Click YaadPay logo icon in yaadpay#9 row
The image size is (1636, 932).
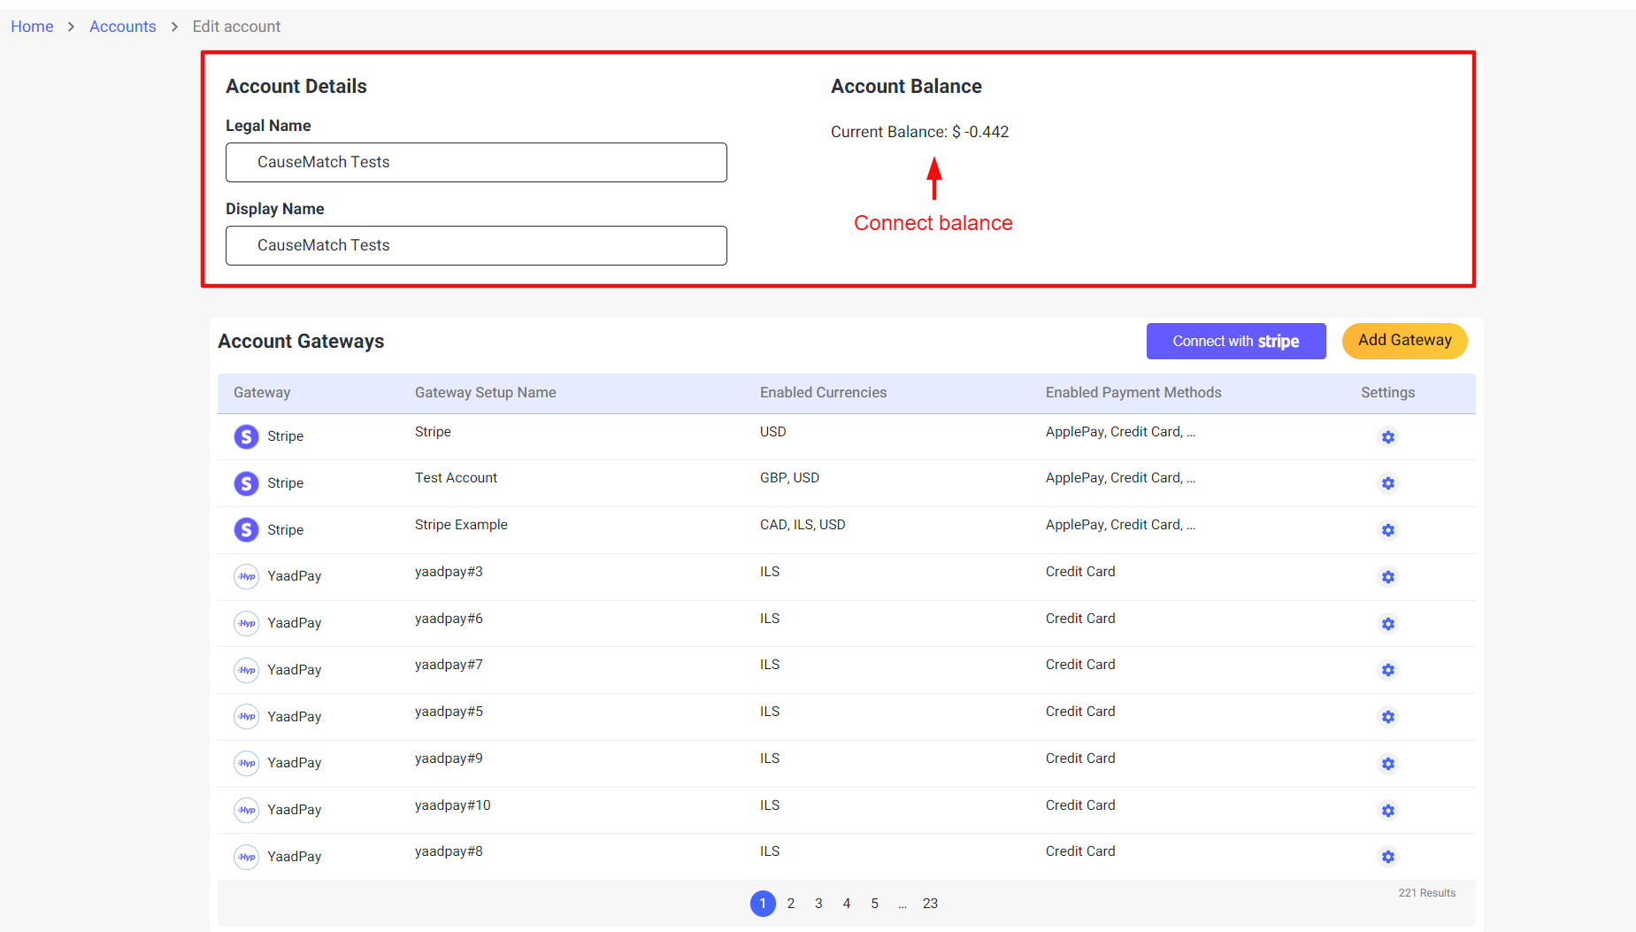pos(246,763)
